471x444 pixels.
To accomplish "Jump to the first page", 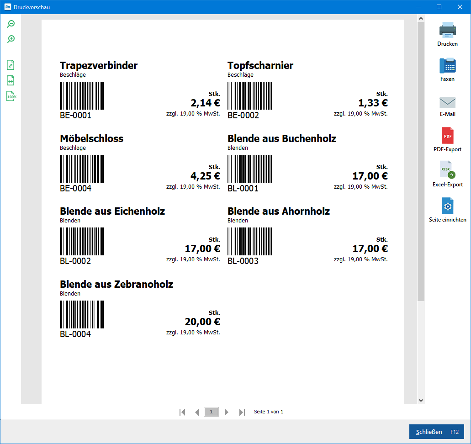I will pyautogui.click(x=182, y=412).
